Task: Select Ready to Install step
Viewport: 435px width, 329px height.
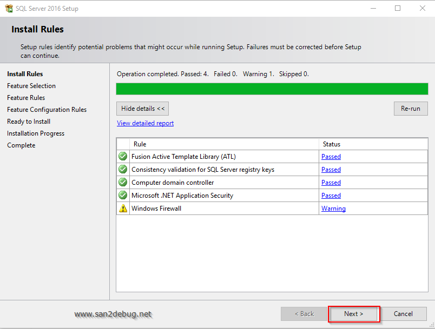Action: click(x=29, y=122)
